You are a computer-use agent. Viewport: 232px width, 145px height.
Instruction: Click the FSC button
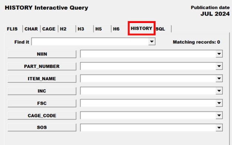[x=42, y=103]
